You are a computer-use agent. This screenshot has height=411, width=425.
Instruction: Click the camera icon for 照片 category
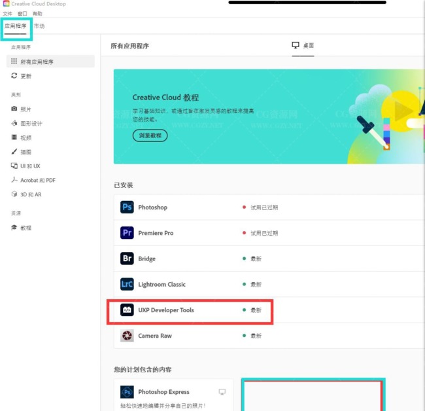pyautogui.click(x=14, y=109)
